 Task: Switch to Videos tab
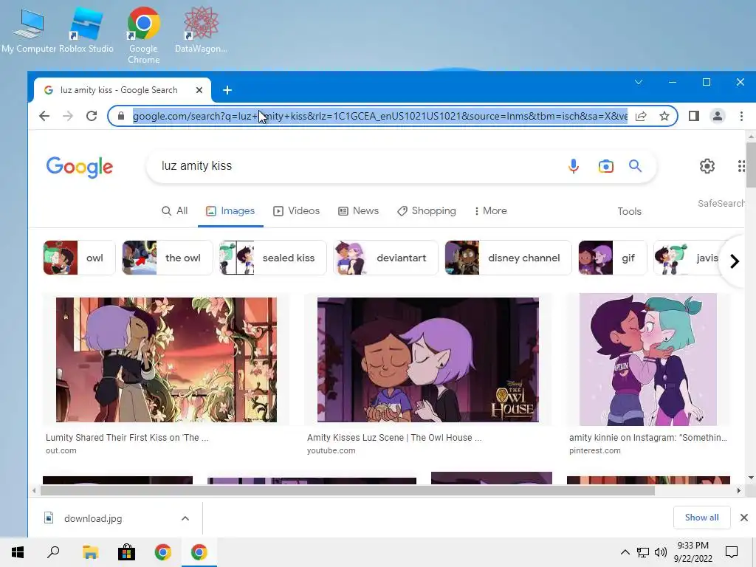click(297, 211)
